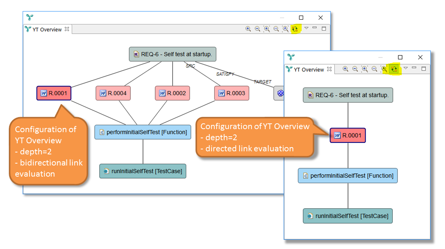Click the R.0004 requirement node

pyautogui.click(x=113, y=93)
